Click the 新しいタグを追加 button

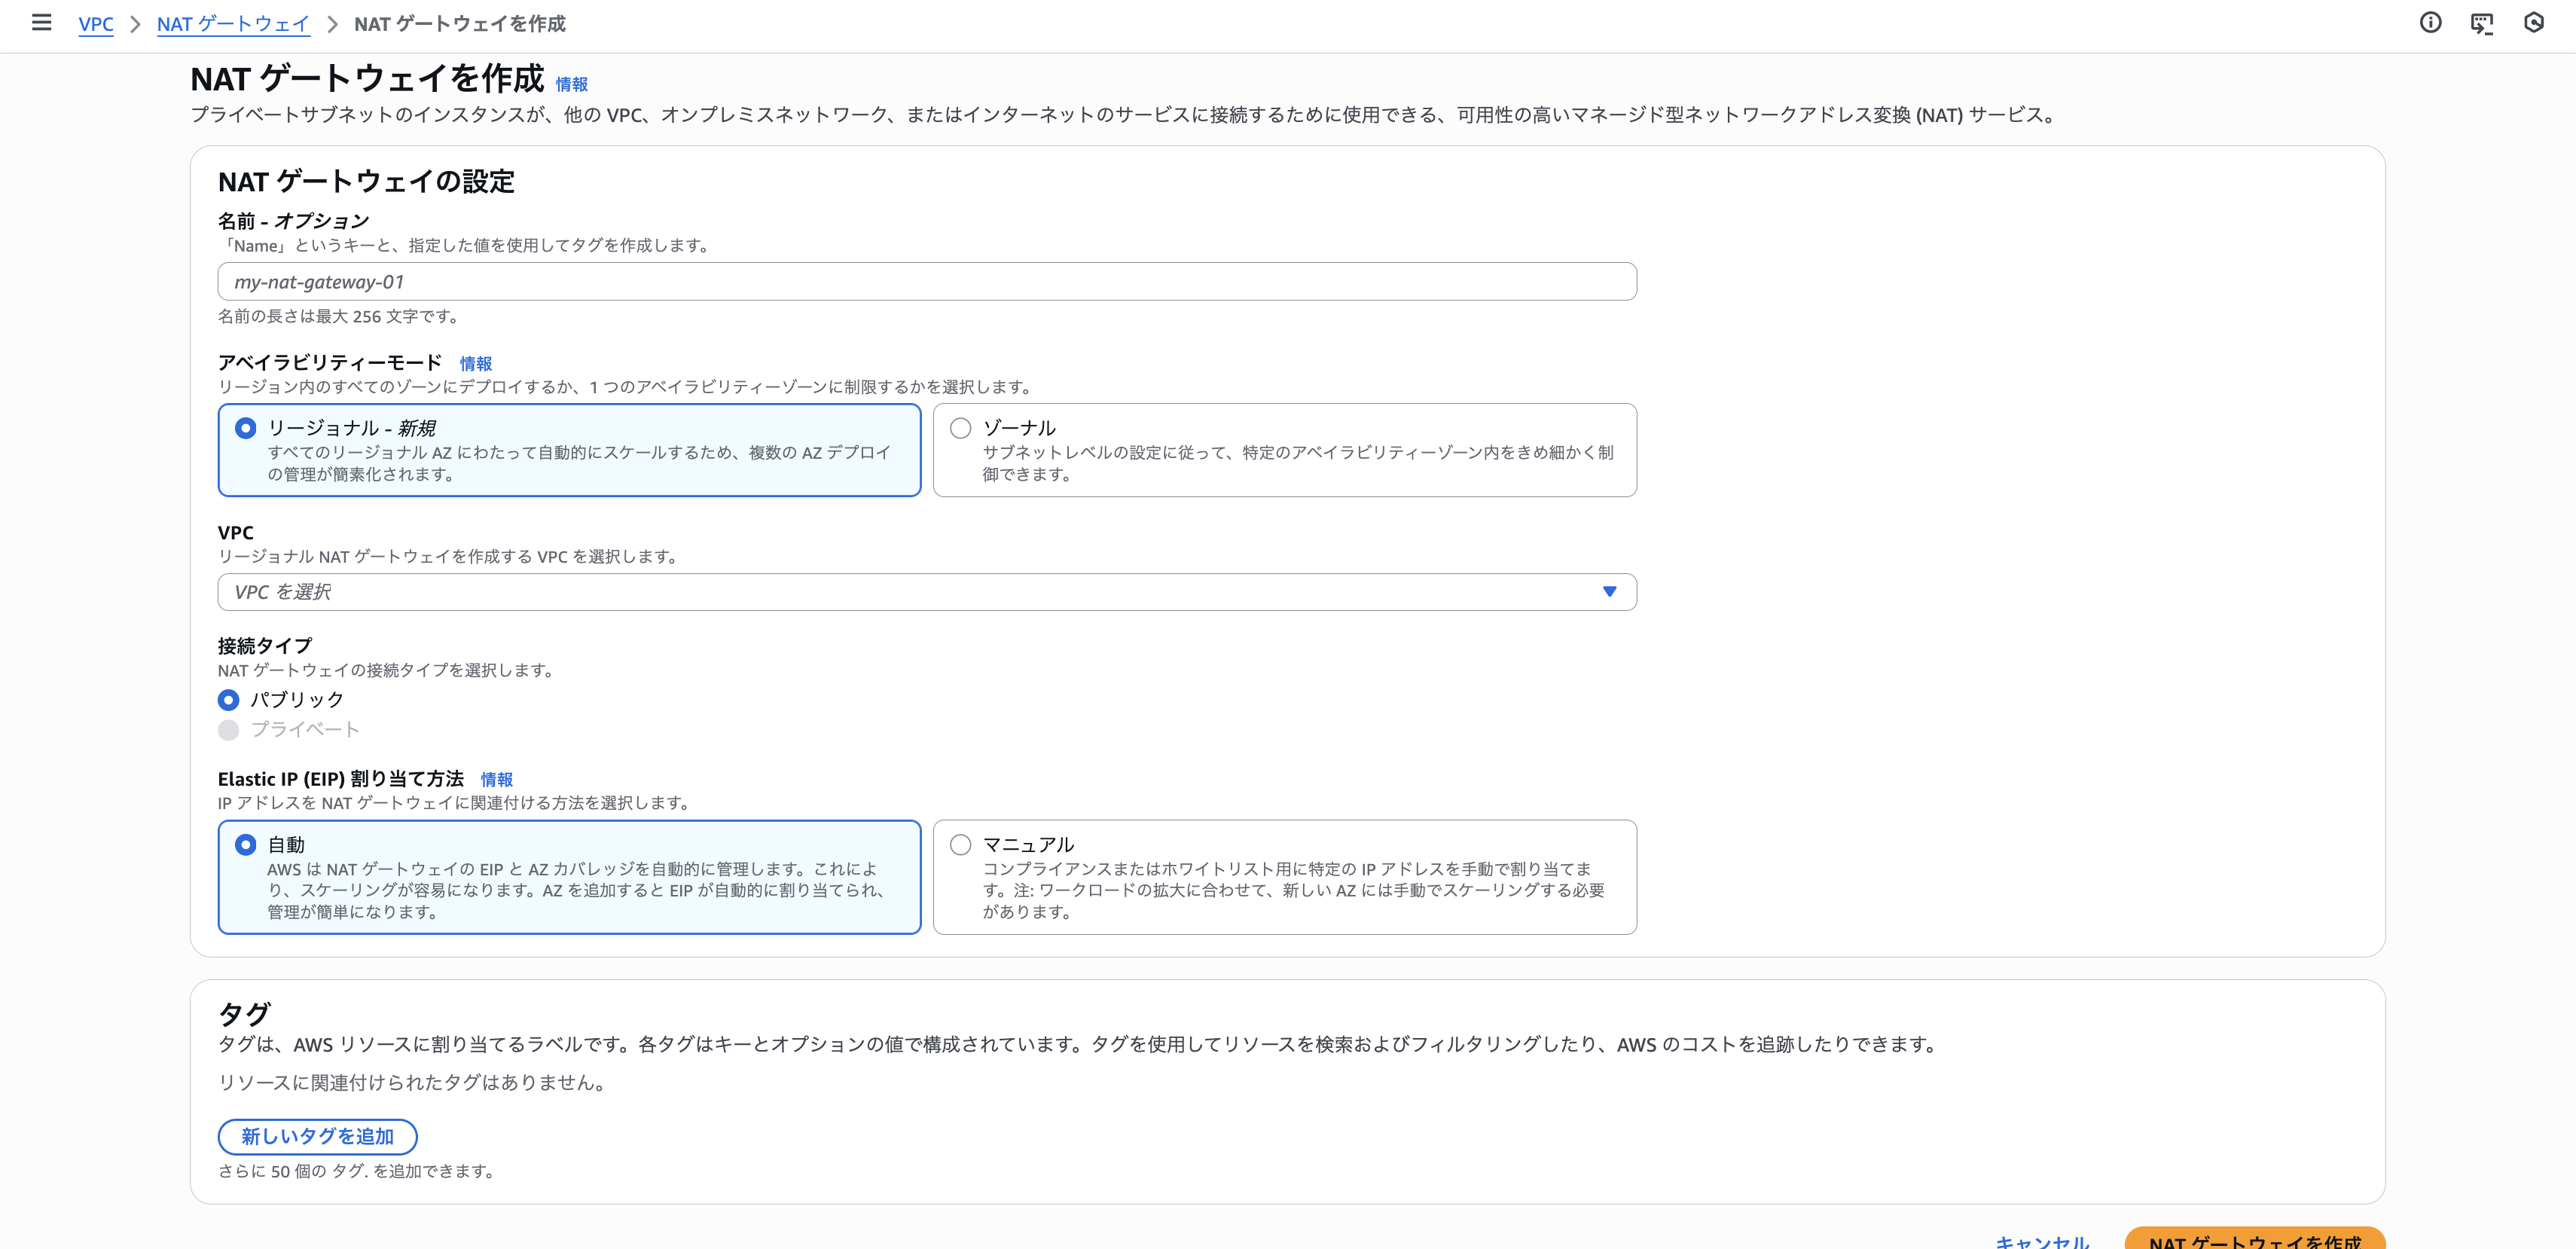coord(316,1136)
